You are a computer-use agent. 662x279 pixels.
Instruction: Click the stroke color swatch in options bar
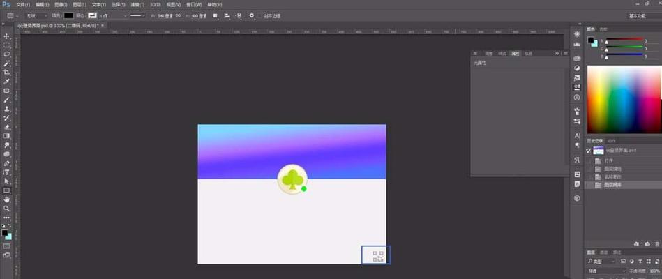coord(92,15)
